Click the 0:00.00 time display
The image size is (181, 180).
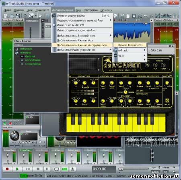(x=104, y=169)
